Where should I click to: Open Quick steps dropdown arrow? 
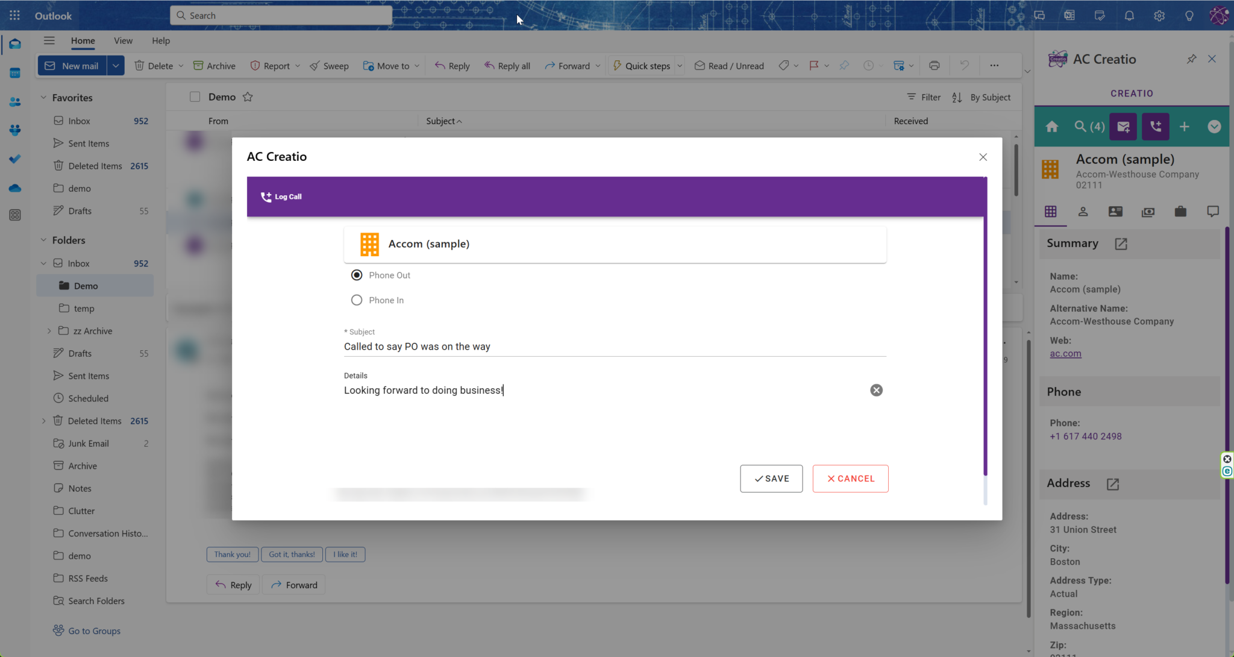(x=680, y=66)
